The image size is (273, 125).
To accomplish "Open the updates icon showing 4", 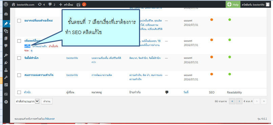I will [41, 5].
